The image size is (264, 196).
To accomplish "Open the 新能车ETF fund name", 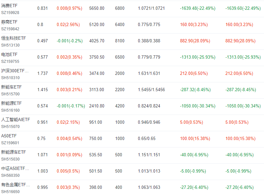I will coord(11,87).
